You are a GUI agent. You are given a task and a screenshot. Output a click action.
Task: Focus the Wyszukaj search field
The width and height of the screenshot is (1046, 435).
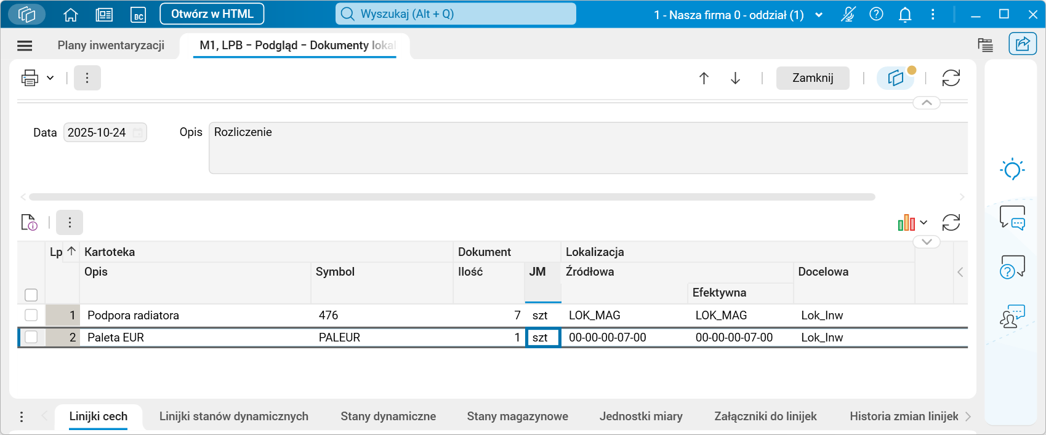tap(456, 14)
